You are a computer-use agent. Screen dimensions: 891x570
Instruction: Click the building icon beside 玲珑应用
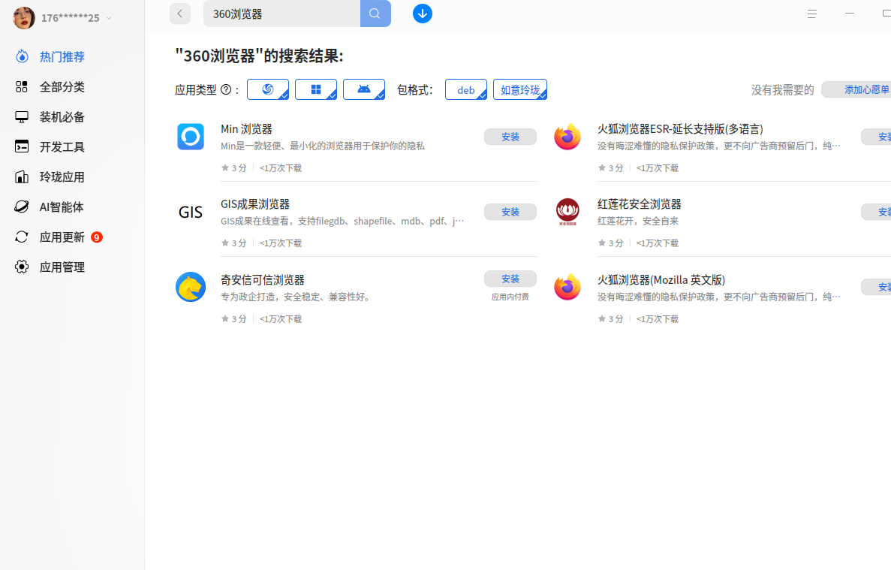pos(22,176)
